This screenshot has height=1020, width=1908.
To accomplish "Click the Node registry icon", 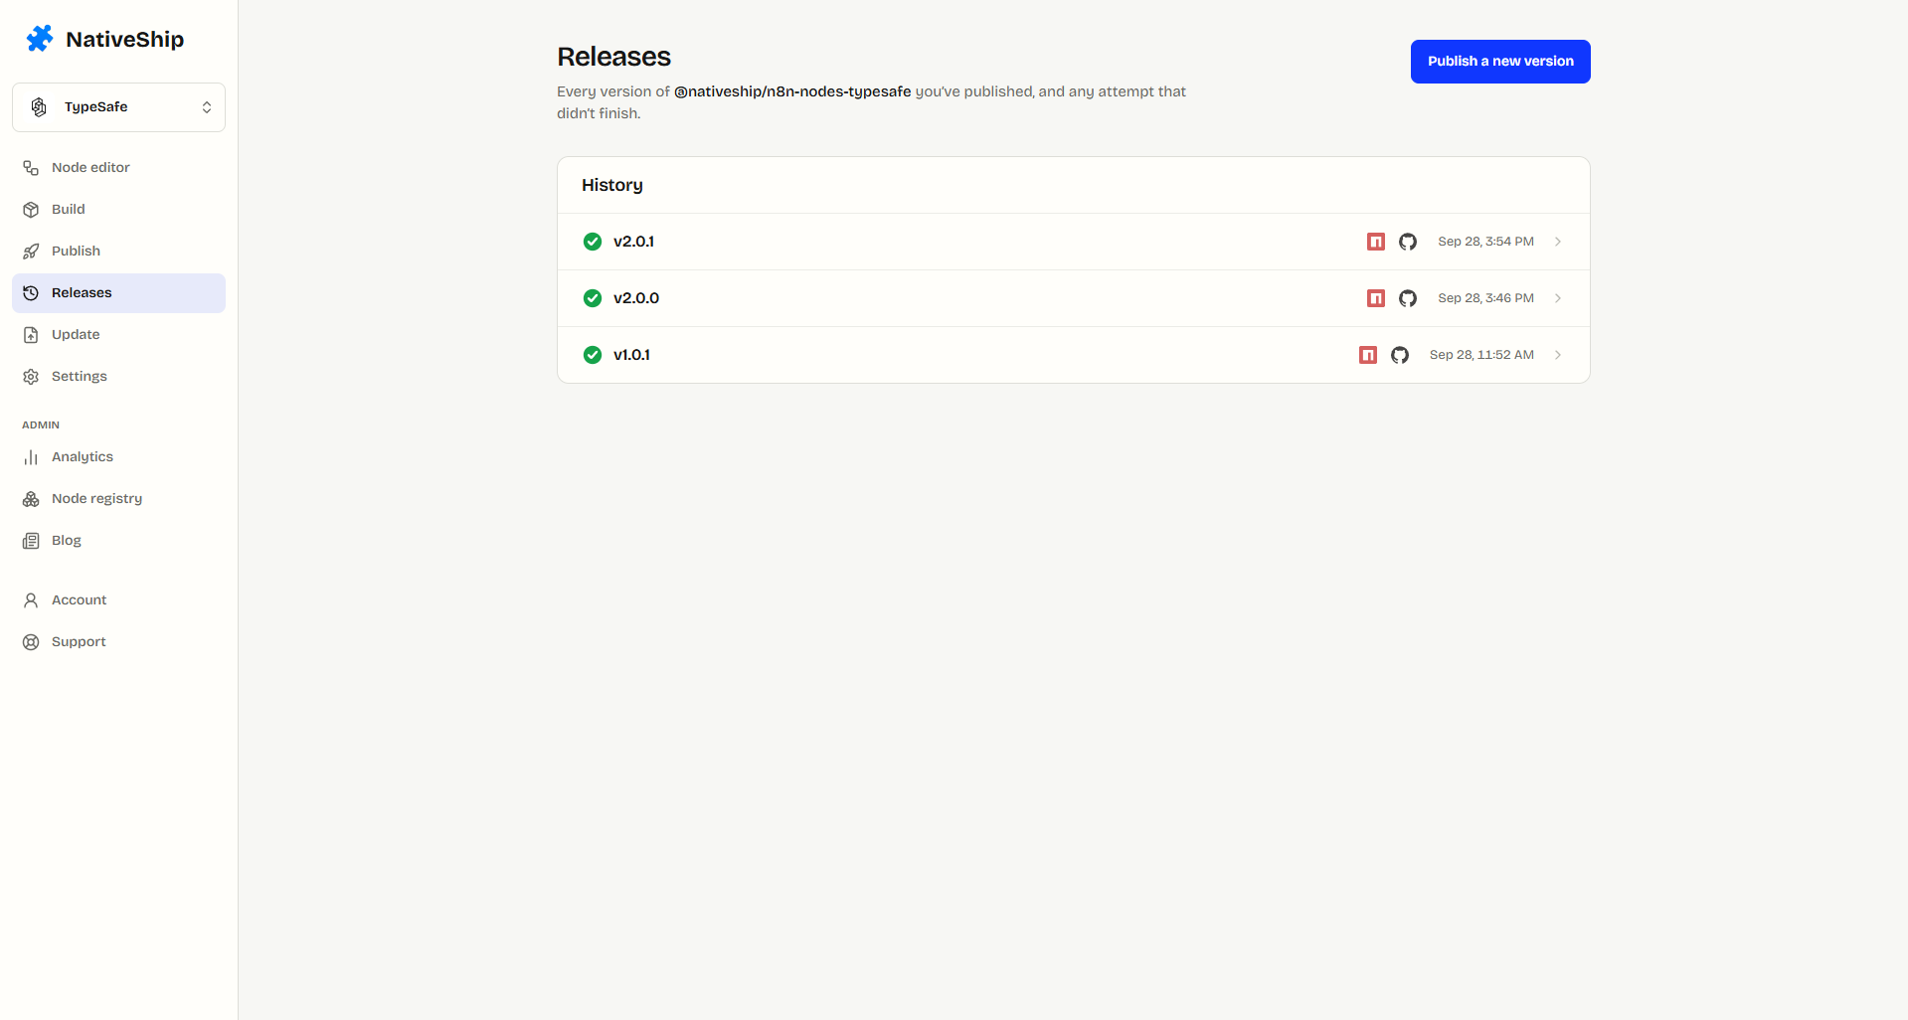I will tap(31, 499).
